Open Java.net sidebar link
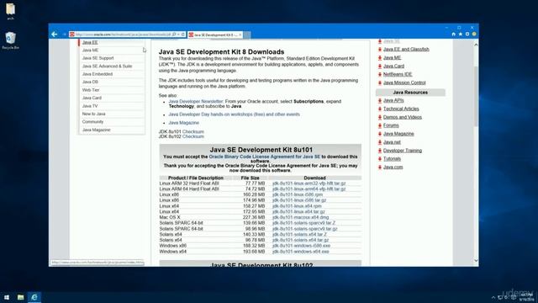 (x=392, y=142)
